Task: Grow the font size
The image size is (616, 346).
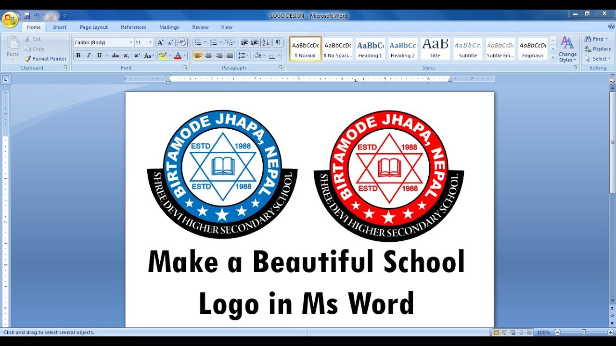Action: tap(161, 42)
